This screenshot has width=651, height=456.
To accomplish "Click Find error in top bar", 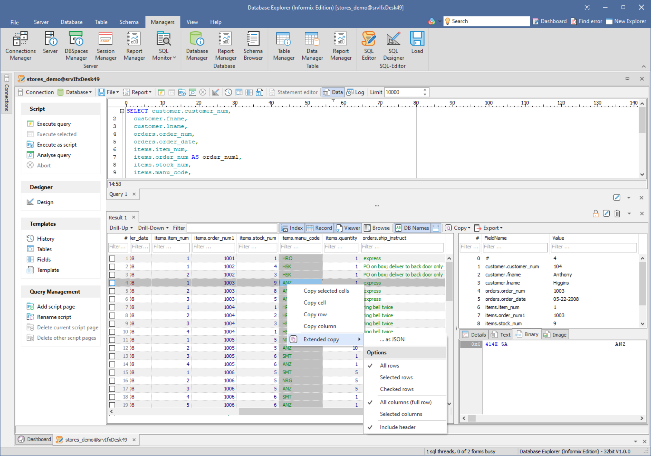I will click(586, 21).
